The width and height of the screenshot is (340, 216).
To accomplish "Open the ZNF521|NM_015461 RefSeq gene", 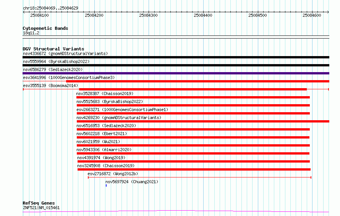I will (41, 208).
